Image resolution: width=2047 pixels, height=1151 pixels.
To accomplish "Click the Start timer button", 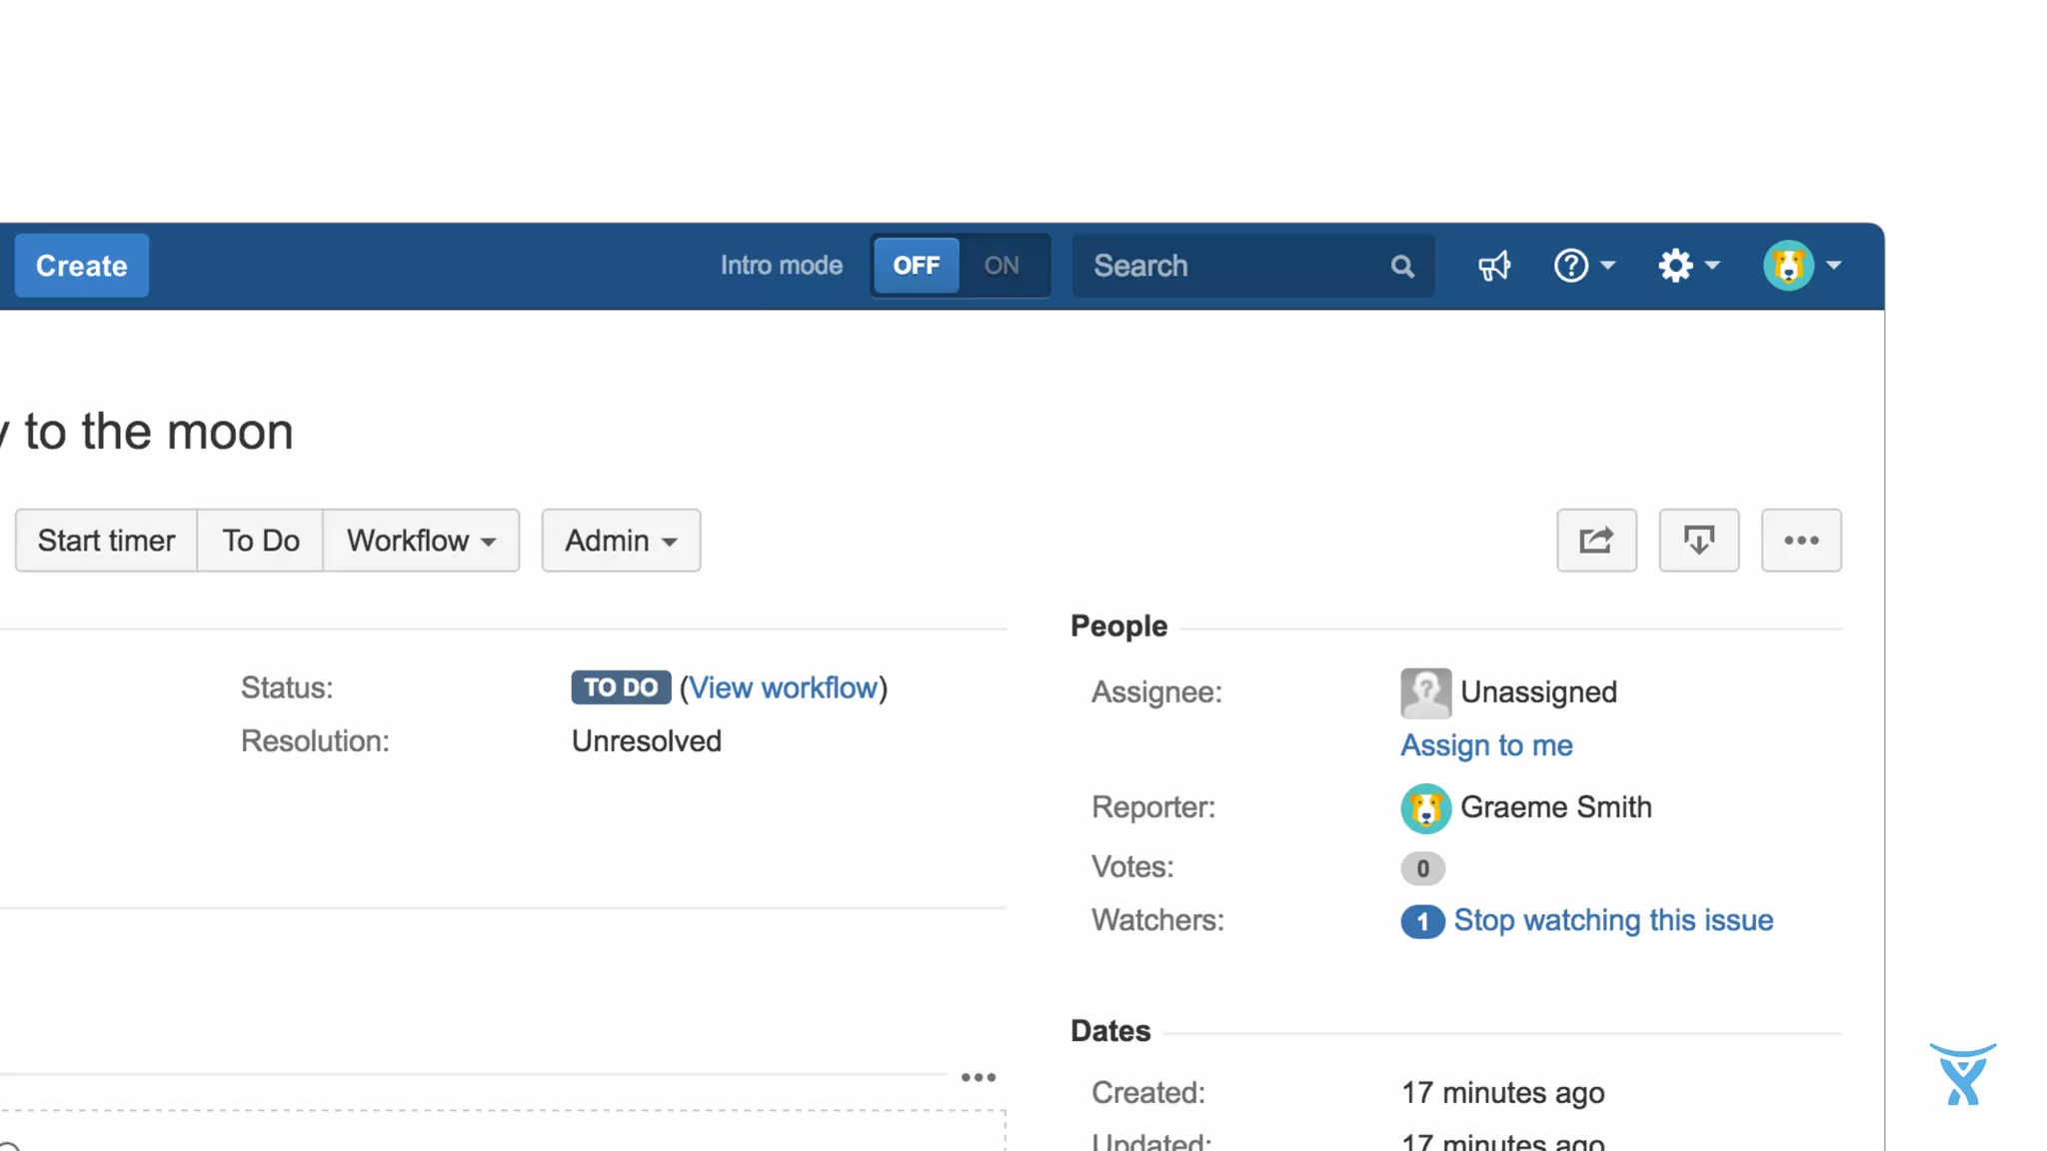I will coord(106,541).
